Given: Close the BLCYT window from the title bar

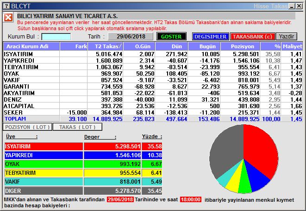Looking at the screenshot, I should click(x=299, y=6).
